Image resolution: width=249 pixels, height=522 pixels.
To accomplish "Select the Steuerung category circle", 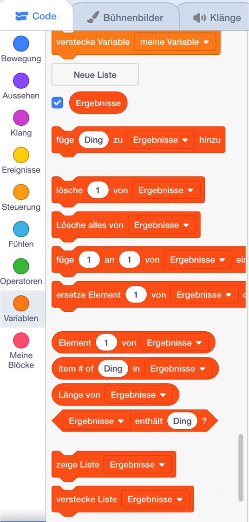I will coord(21,192).
